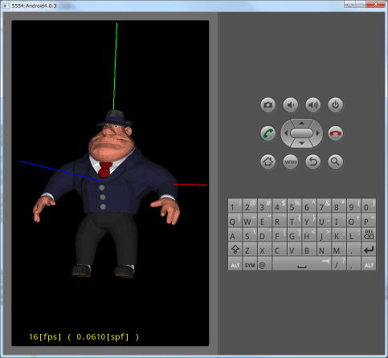This screenshot has width=388, height=358.
Task: Click the Home button
Action: pyautogui.click(x=268, y=161)
